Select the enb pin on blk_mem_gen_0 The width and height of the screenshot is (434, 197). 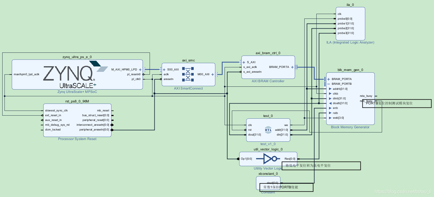tap(335, 108)
